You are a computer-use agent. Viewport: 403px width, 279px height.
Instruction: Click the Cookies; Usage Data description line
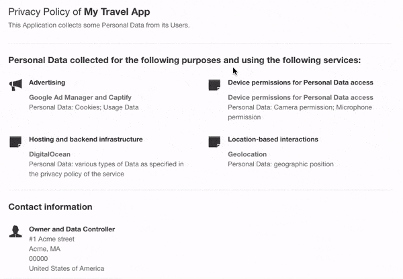[x=84, y=107]
